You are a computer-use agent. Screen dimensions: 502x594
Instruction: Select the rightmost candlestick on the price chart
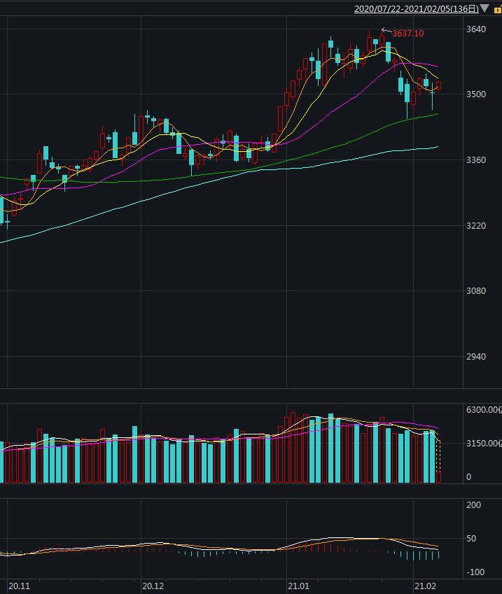point(439,86)
